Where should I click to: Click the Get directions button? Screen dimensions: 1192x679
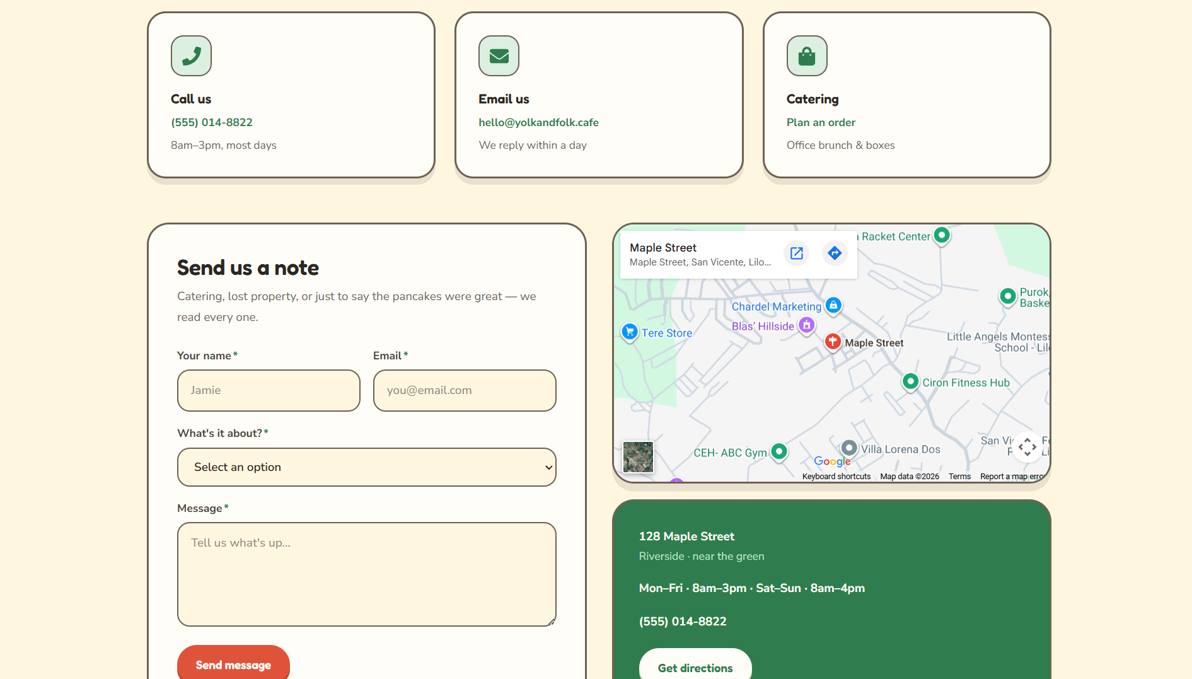(x=695, y=665)
